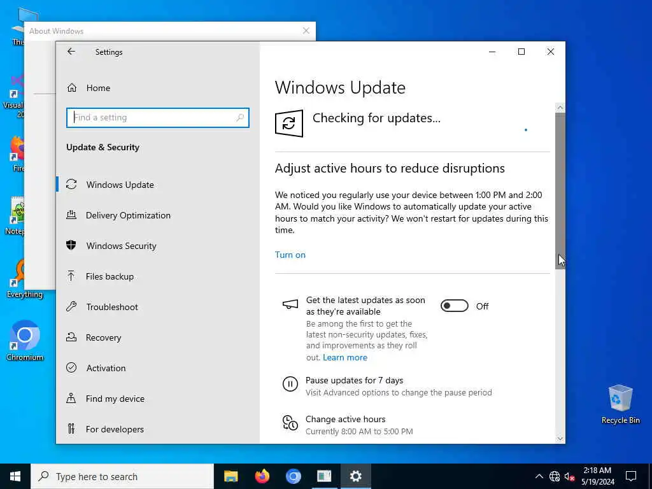Click the network globe tray icon
652x489 pixels.
pos(555,476)
